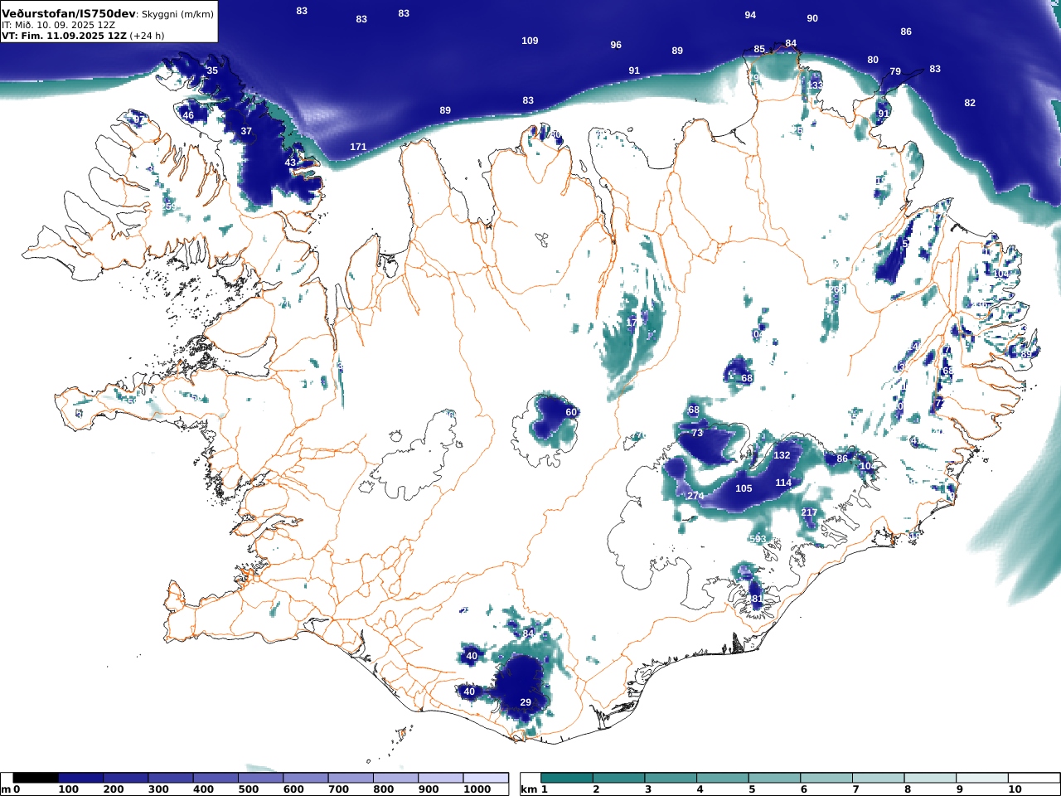
Task: Click the visibility value 90 on the map
Action: tap(812, 18)
